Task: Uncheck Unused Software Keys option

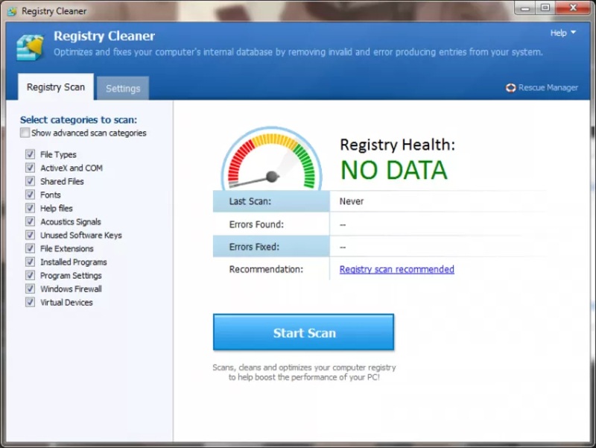Action: pyautogui.click(x=31, y=235)
